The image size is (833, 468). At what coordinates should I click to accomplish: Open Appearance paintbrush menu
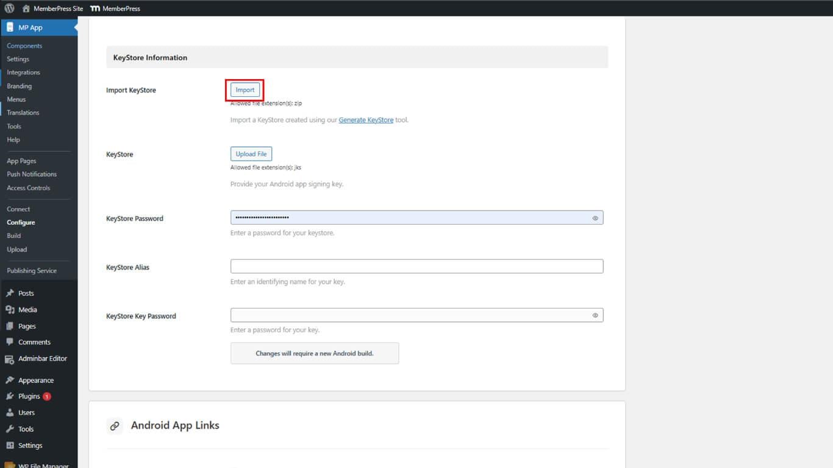(x=10, y=380)
